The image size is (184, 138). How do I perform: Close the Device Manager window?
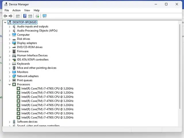tap(177, 4)
